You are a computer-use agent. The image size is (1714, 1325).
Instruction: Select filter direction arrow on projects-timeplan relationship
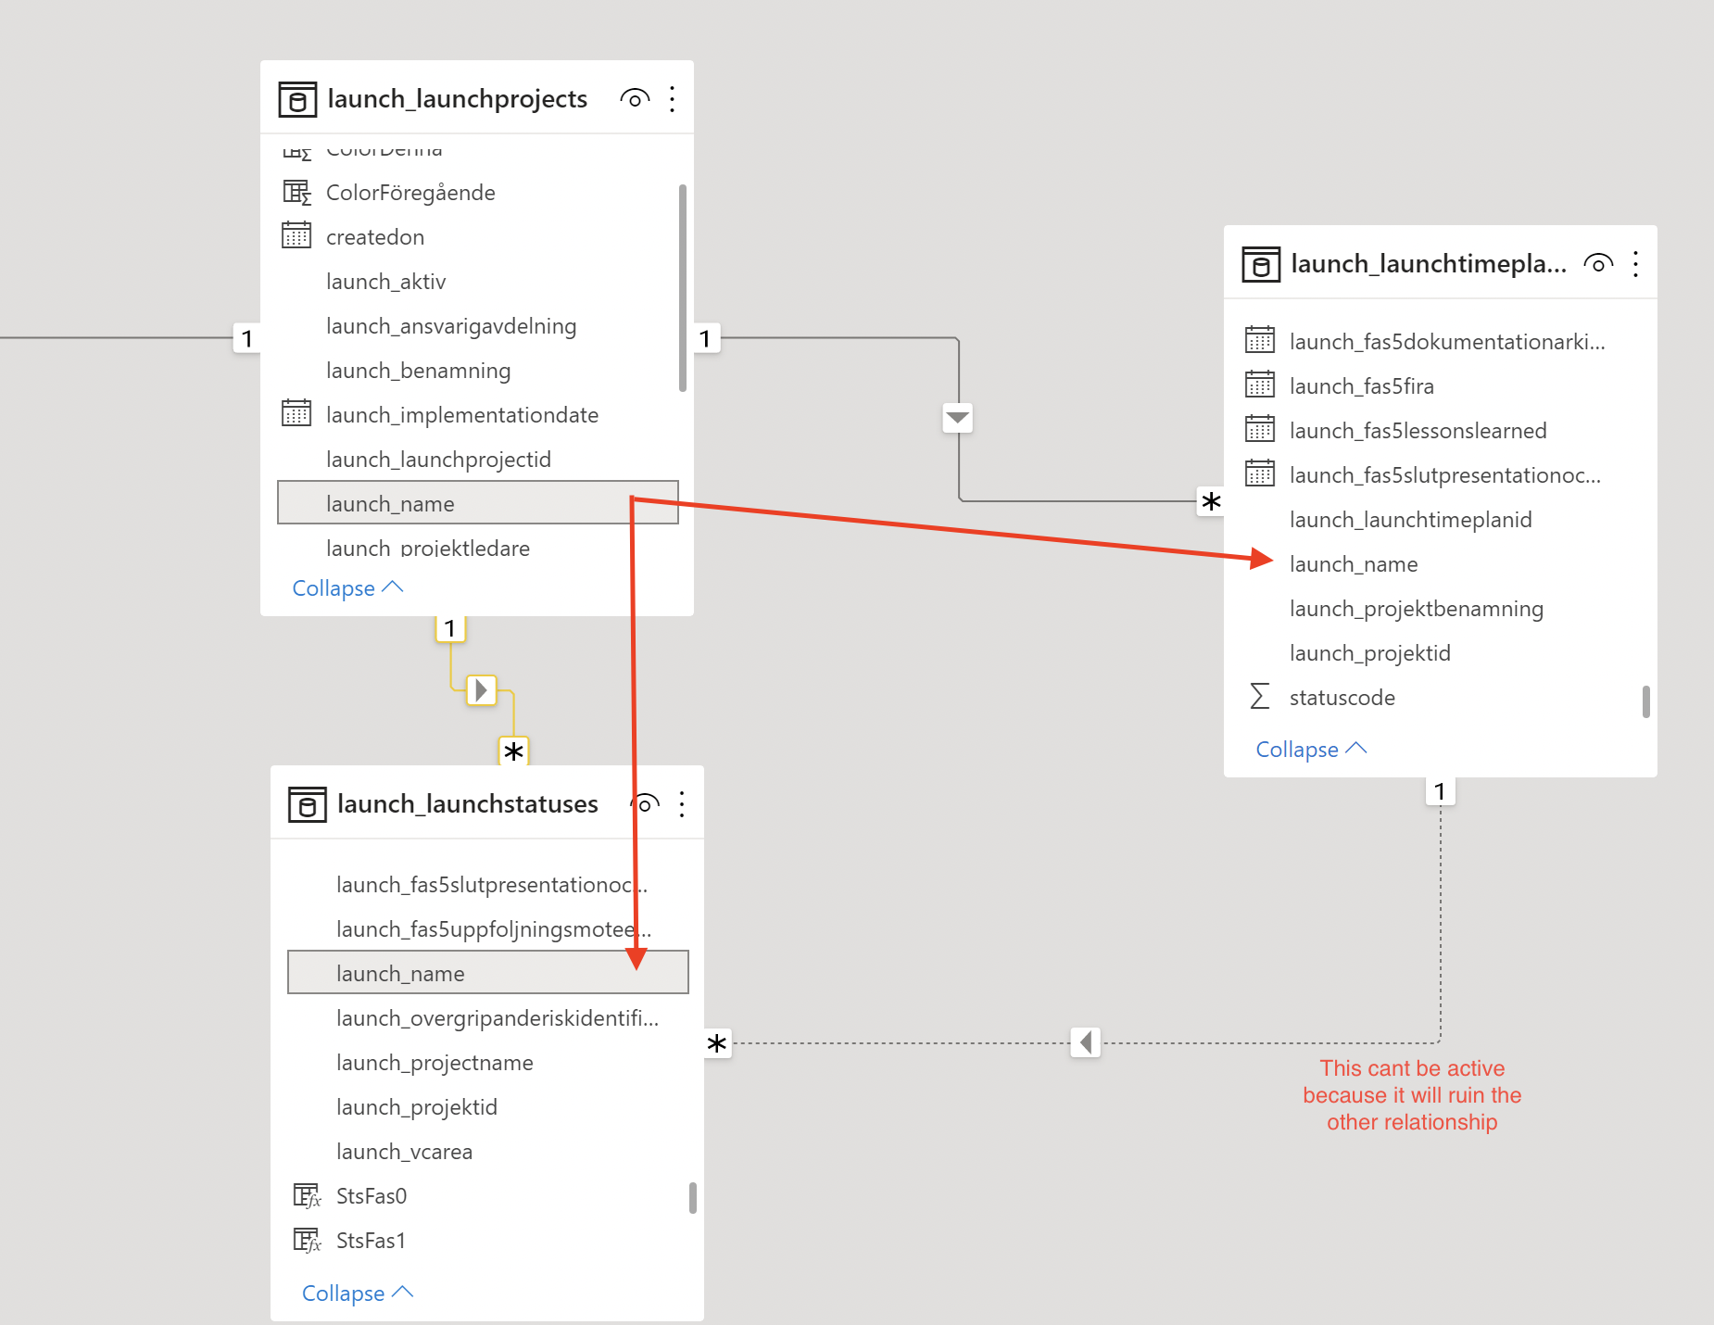pyautogui.click(x=958, y=418)
